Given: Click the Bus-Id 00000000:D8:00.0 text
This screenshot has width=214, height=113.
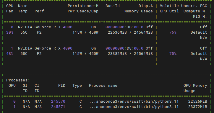Looking at the screenshot, I should tap(124, 48).
